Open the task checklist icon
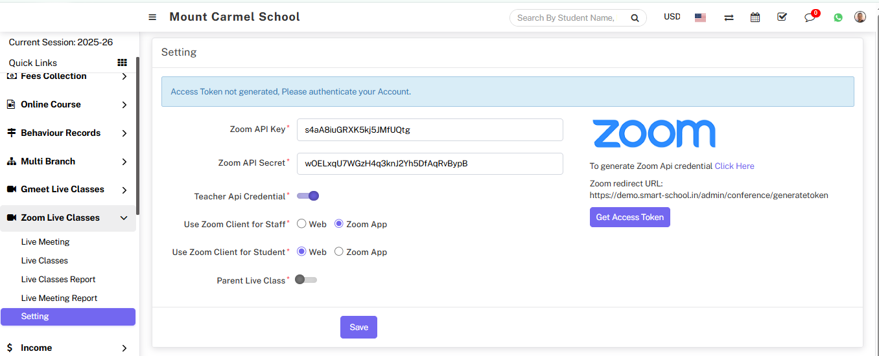 pyautogui.click(x=782, y=17)
